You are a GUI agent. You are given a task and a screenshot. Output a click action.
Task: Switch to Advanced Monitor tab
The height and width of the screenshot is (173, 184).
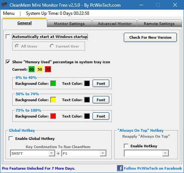coord(114,23)
